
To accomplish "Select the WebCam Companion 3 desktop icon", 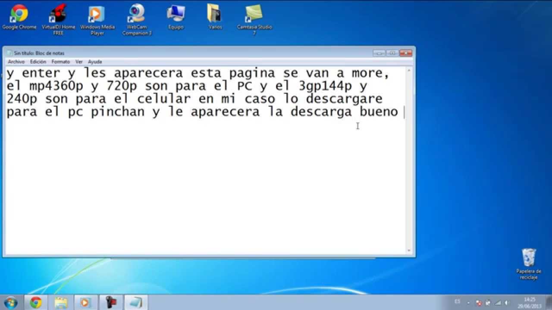I will [x=137, y=19].
